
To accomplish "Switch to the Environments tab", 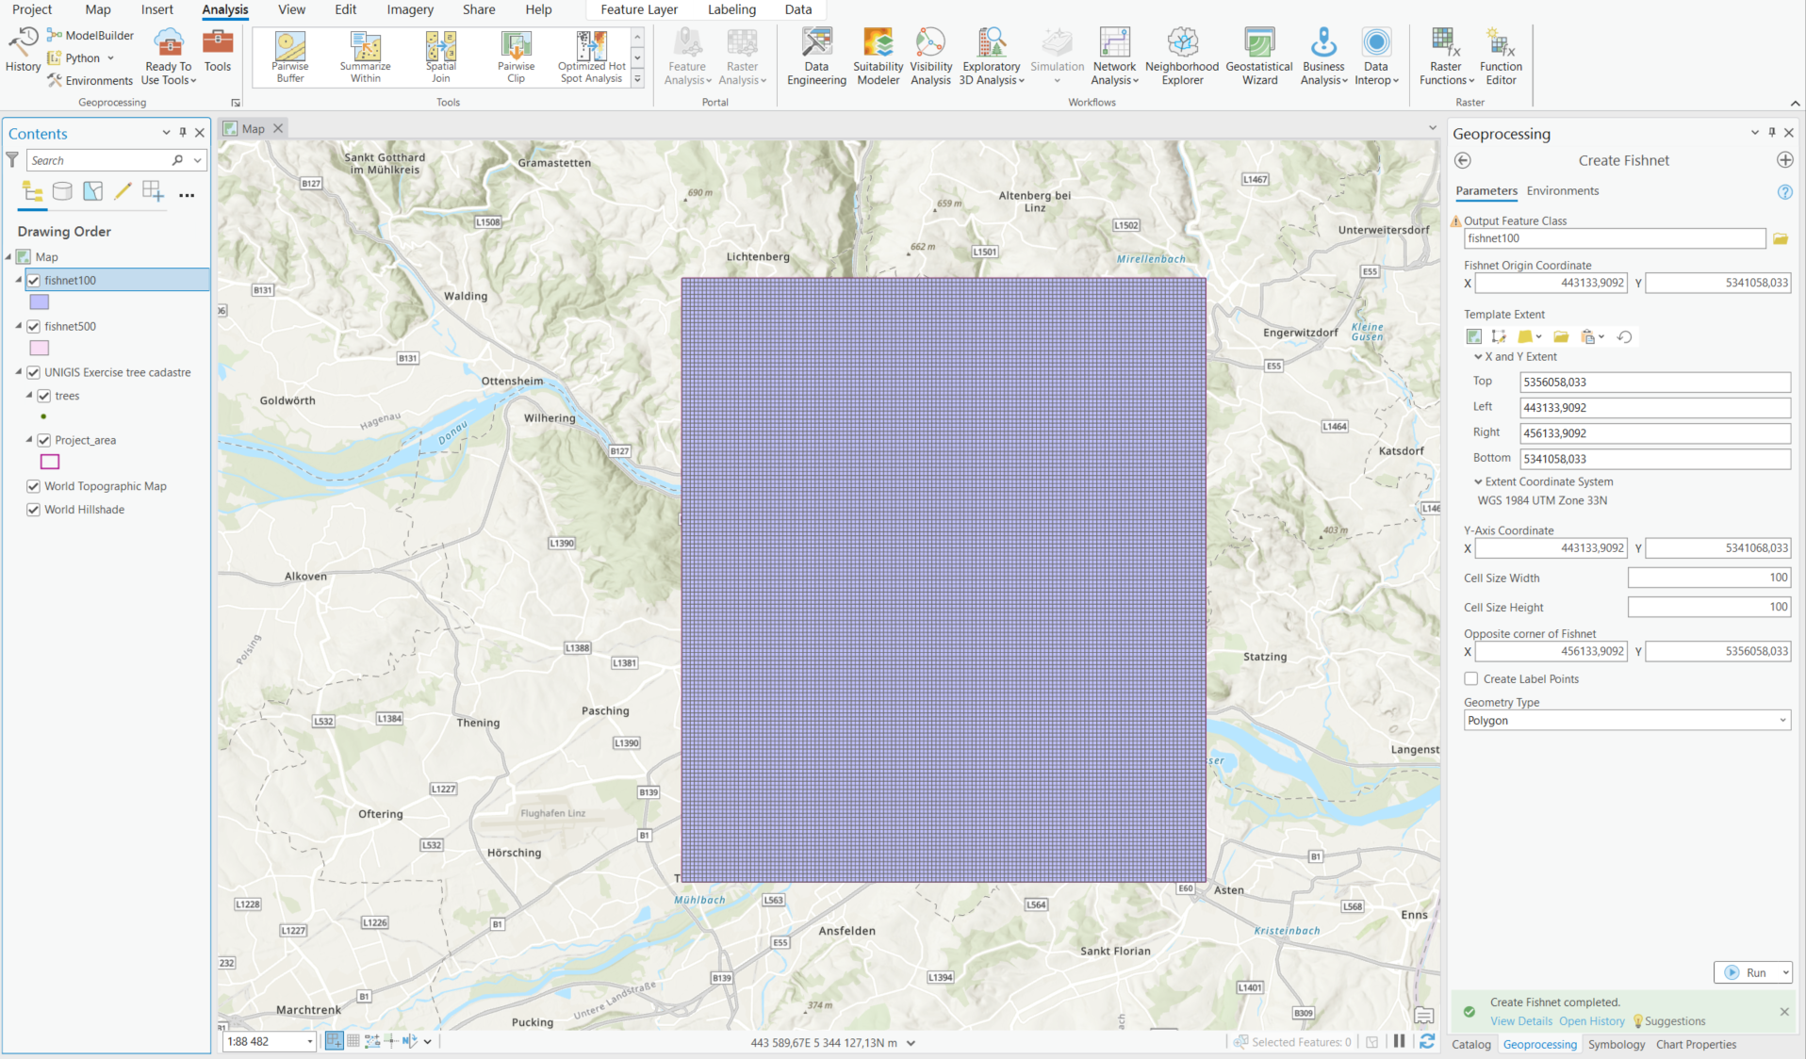I will pyautogui.click(x=1562, y=190).
